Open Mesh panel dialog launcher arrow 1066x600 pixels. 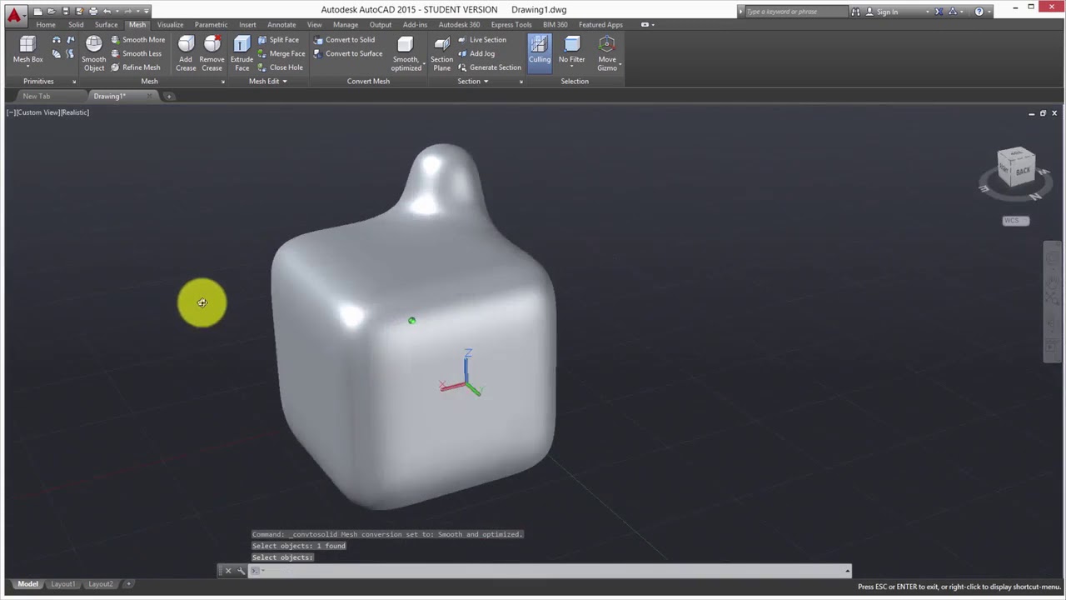[222, 82]
